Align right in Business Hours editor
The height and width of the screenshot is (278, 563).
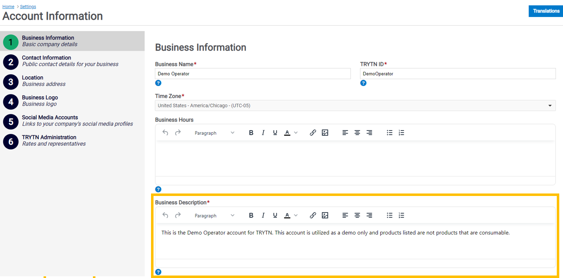coord(369,133)
